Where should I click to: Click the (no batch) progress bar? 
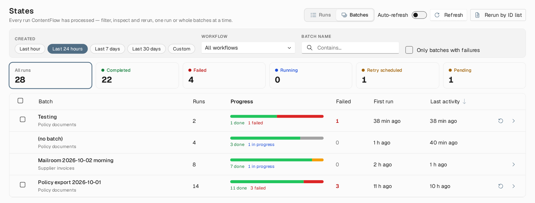(277, 138)
